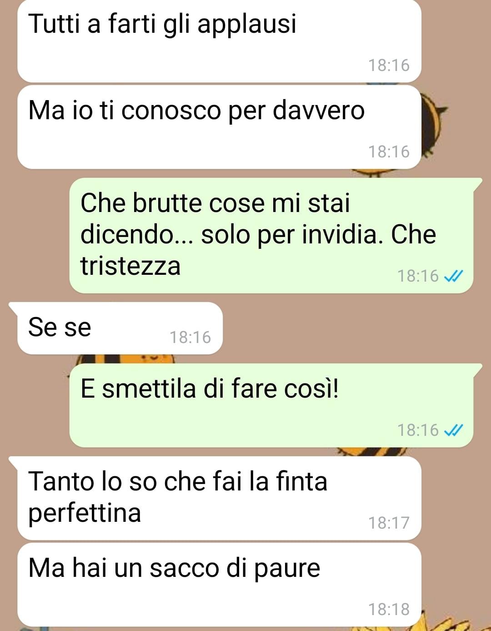Screen dimensions: 491x631
Task: Click the 18:16 timestamp next to 'Se se'
Action: pos(190,337)
